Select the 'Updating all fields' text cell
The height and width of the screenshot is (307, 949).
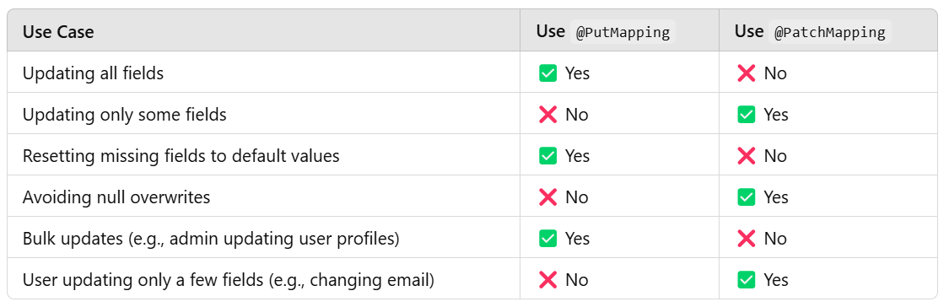point(93,73)
